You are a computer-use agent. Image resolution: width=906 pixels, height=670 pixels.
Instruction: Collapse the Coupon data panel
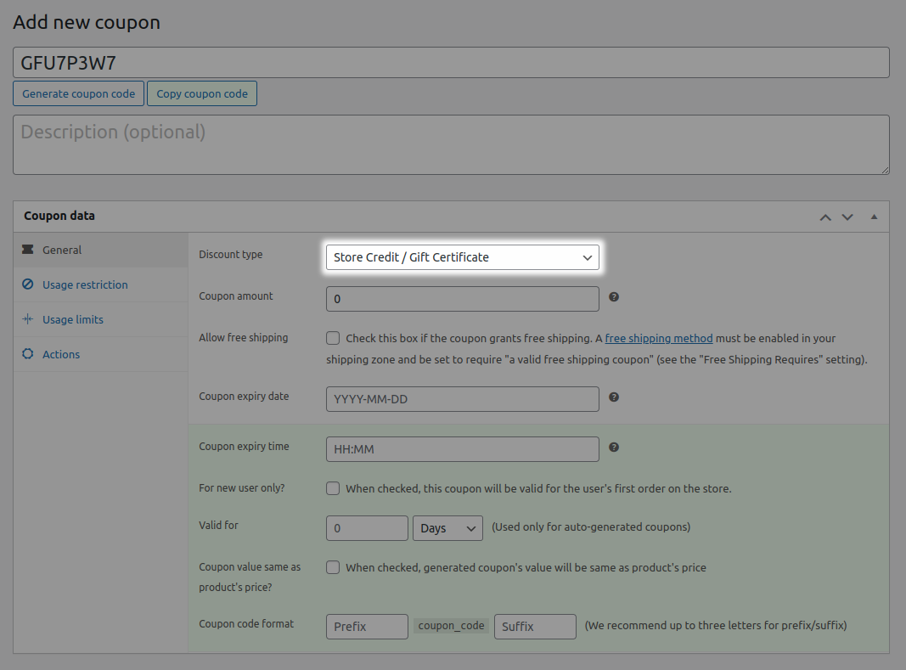point(874,217)
